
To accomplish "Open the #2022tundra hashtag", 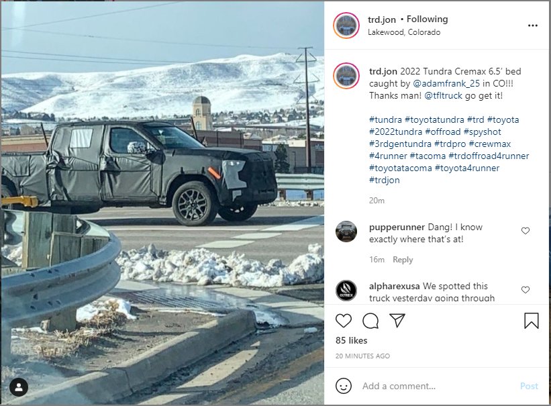I will point(395,132).
